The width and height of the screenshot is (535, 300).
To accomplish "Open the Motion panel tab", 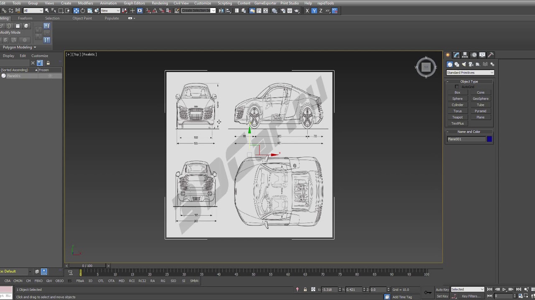I will tap(474, 55).
